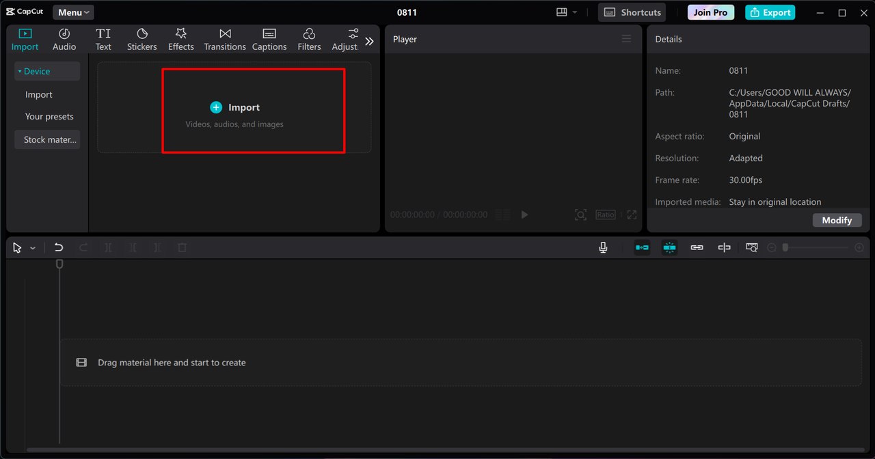
Task: Open the Menu dropdown
Action: 73,12
